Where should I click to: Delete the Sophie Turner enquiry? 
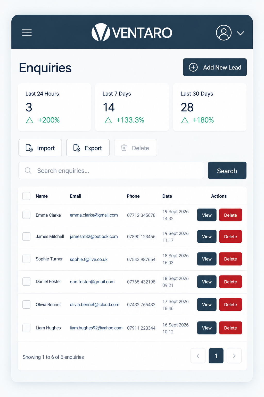(x=230, y=259)
